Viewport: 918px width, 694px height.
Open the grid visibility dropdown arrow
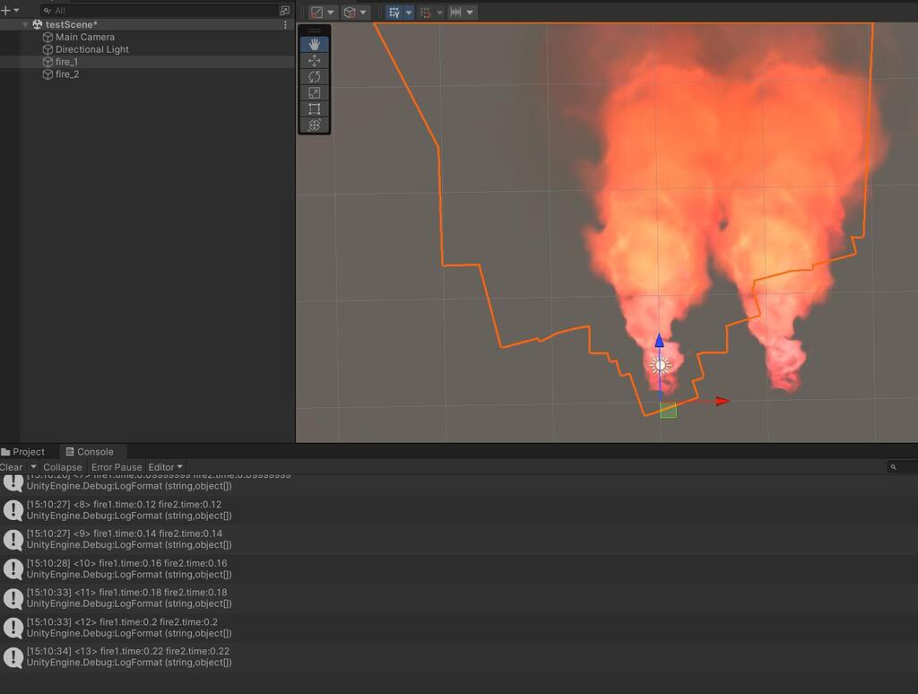click(409, 12)
